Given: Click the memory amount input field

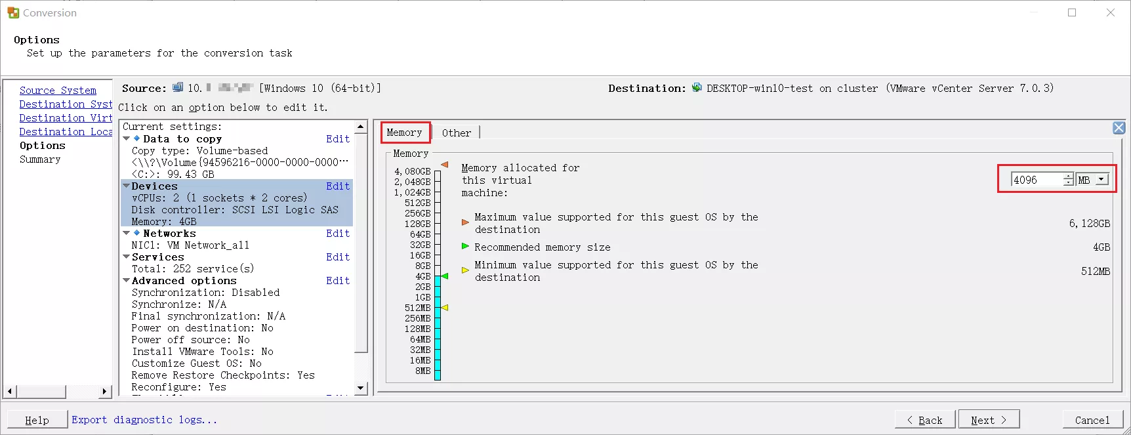Looking at the screenshot, I should (x=1037, y=180).
